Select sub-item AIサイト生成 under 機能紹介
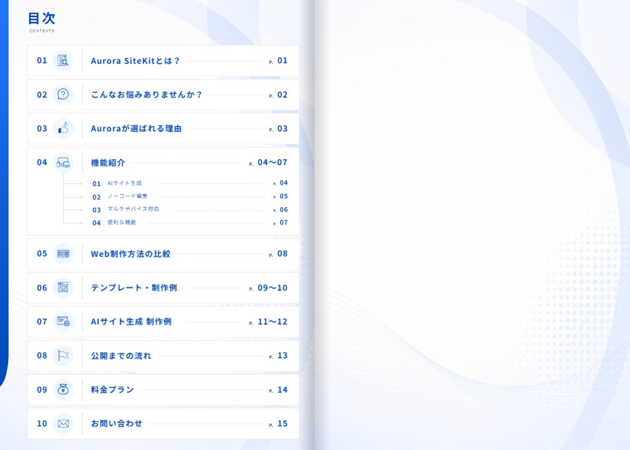 click(x=124, y=183)
